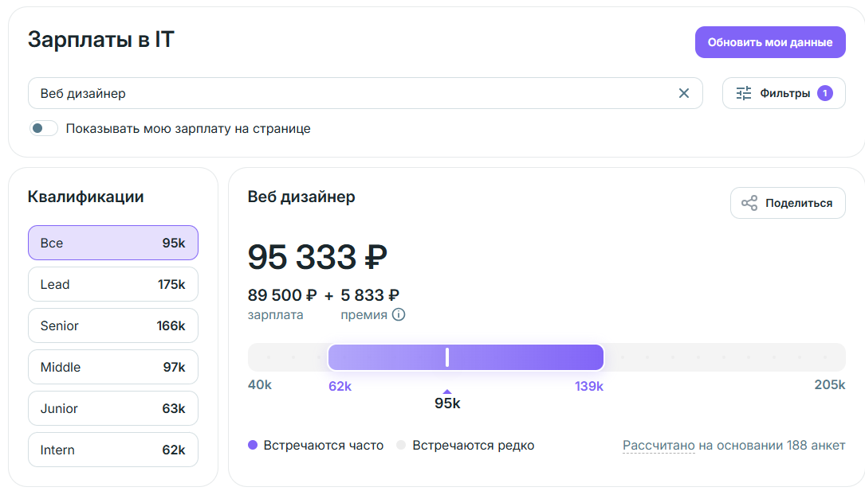This screenshot has height=491, width=865.
Task: Click the Веб дизайнер search field
Action: 365,93
